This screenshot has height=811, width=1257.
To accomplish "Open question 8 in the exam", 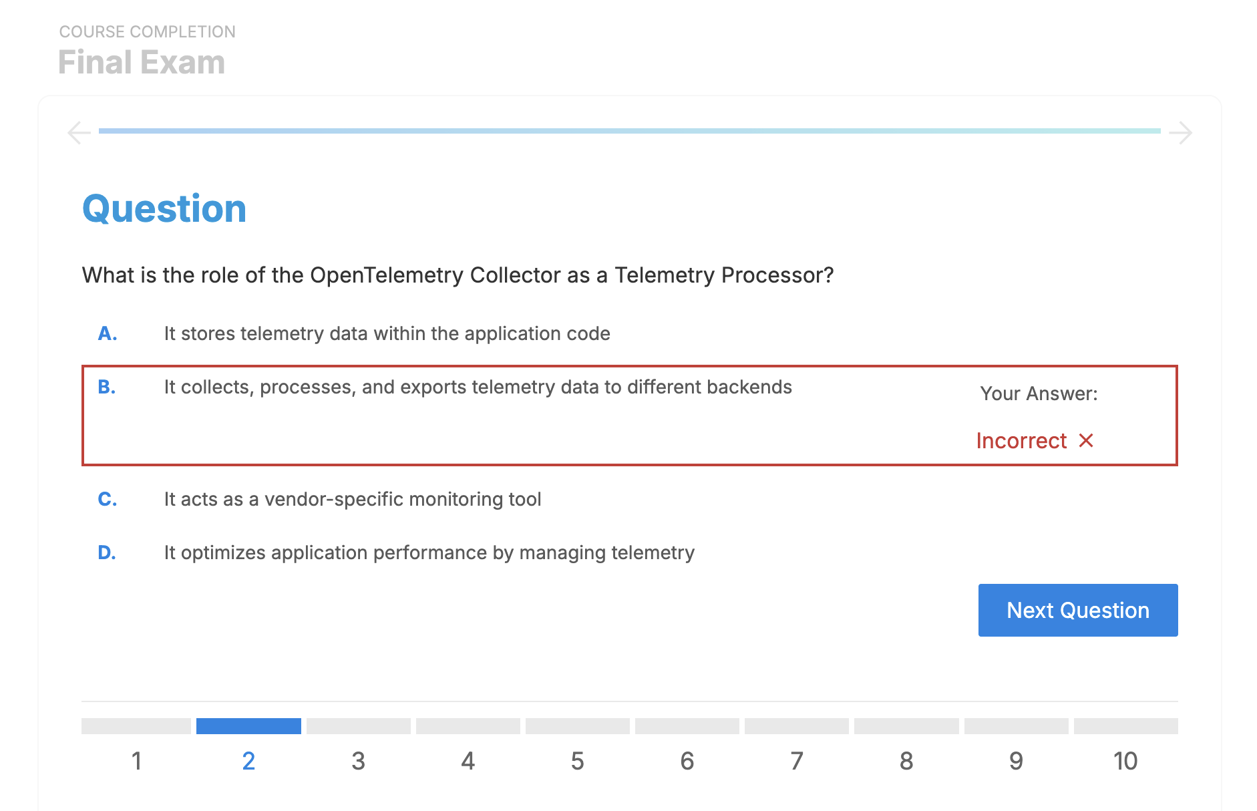I will click(906, 760).
